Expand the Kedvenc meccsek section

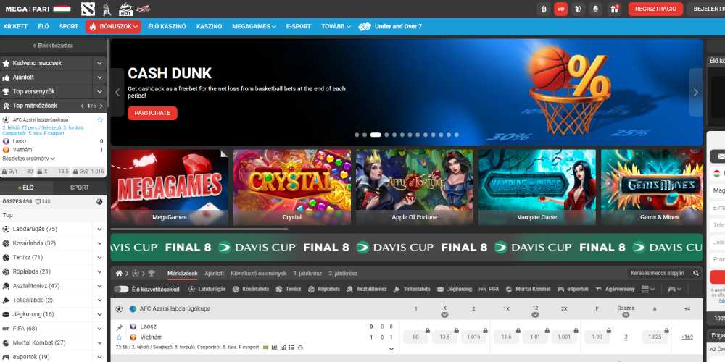(99, 63)
